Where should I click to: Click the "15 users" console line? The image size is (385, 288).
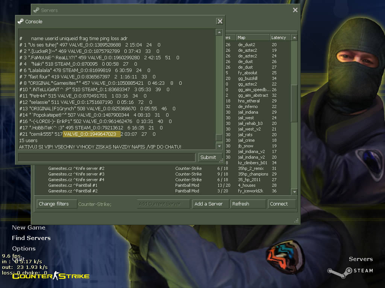(28, 141)
